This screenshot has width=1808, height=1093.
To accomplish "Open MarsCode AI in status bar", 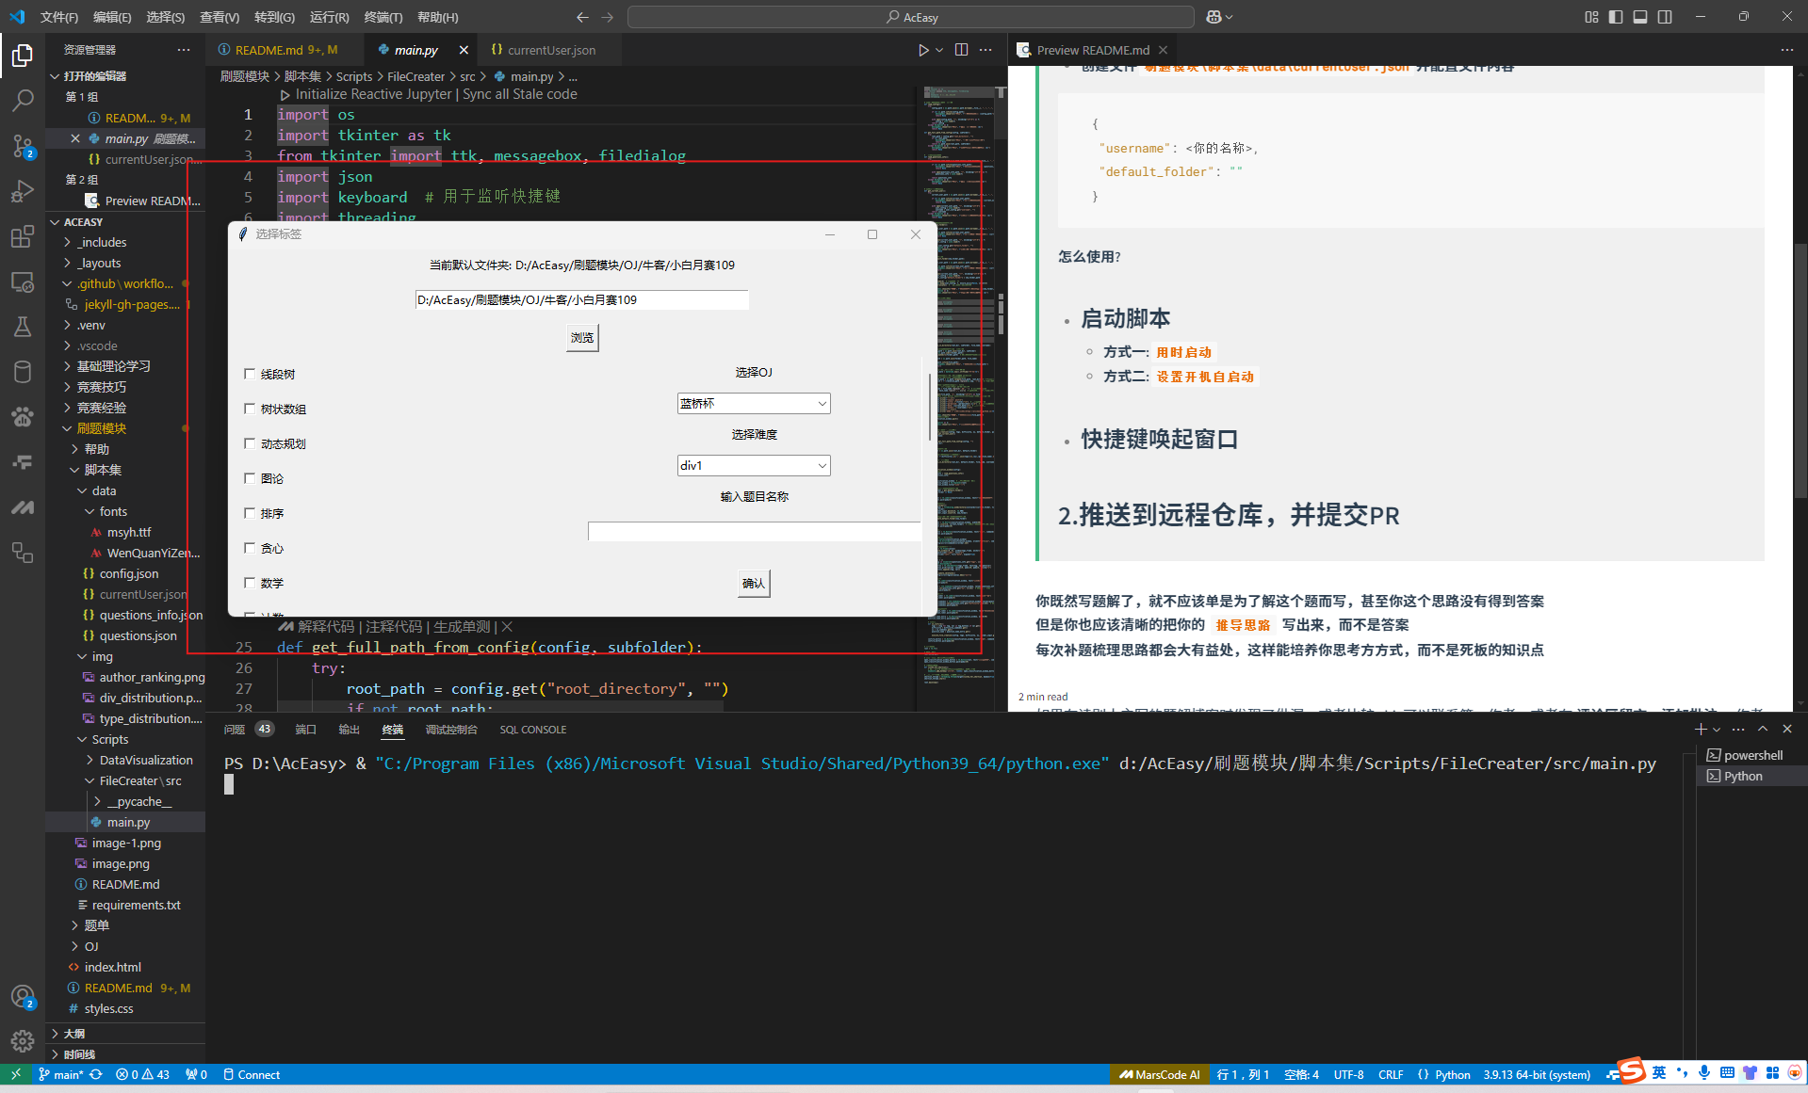I will point(1160,1074).
